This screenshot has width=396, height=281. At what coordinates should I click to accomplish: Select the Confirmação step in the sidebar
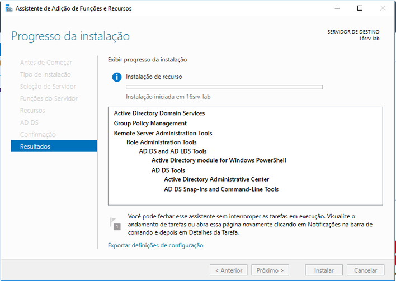click(38, 135)
